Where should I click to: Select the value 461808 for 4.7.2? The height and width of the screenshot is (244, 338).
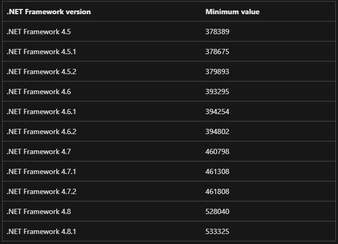pyautogui.click(x=217, y=191)
